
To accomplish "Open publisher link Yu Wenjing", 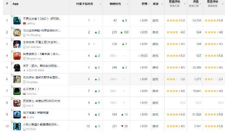I will [33, 35].
